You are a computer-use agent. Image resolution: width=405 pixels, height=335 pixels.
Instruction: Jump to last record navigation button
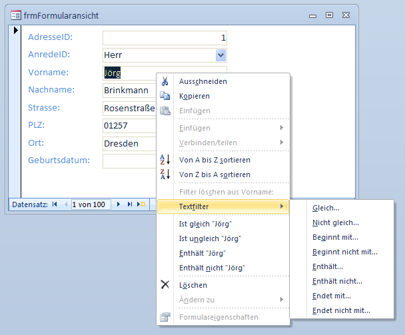[131, 204]
